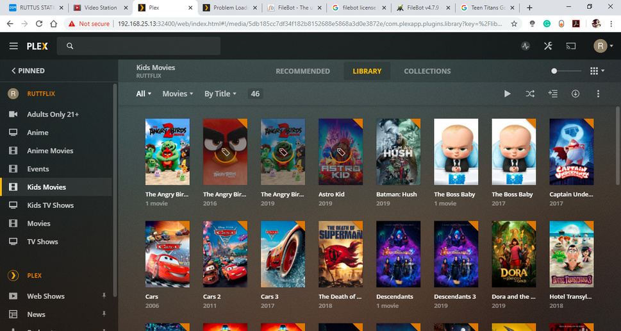Open the Batman: Hush poster
Image resolution: width=621 pixels, height=331 pixels.
pos(398,152)
